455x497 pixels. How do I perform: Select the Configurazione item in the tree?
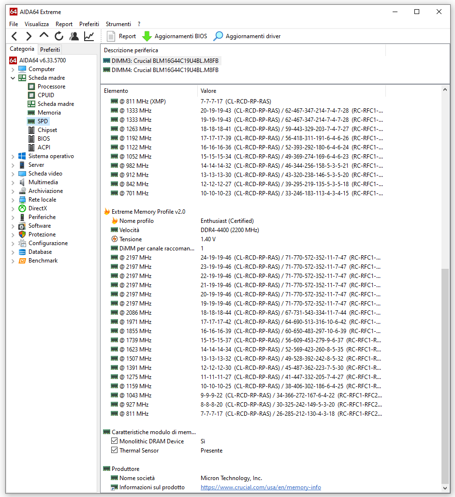coord(48,243)
